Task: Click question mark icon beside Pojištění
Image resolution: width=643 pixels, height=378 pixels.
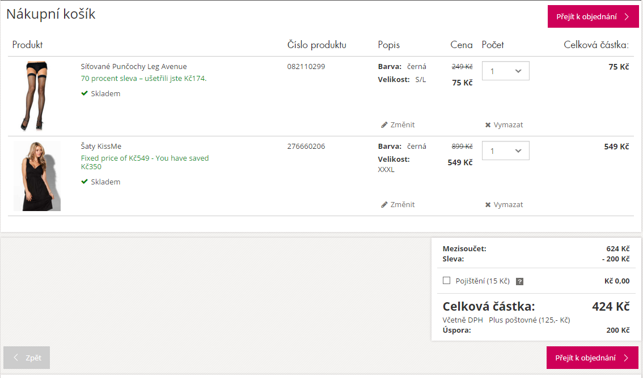Action: [x=519, y=281]
